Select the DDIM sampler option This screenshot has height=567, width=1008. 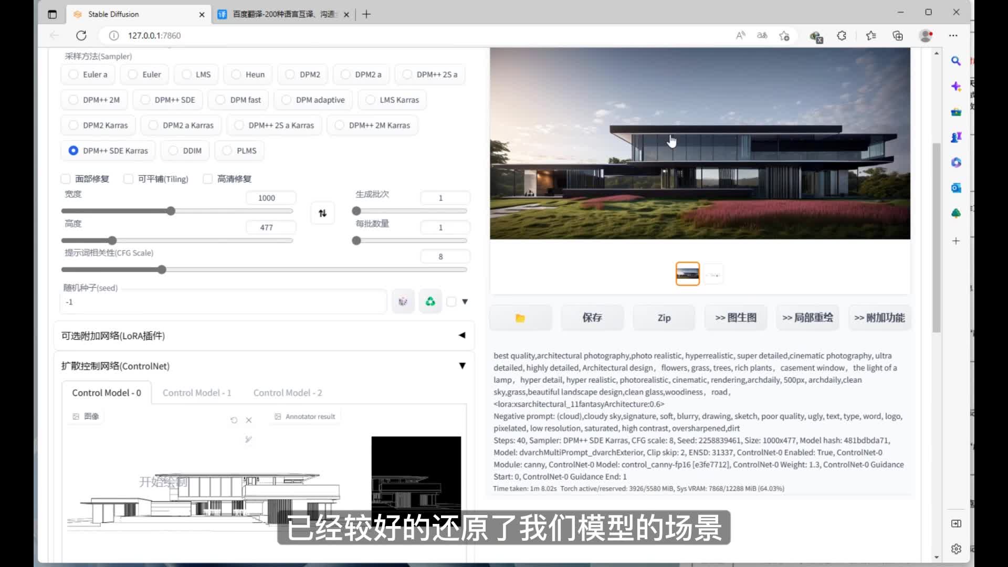click(173, 151)
